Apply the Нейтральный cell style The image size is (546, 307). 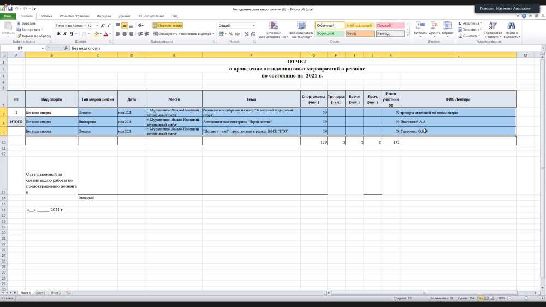360,26
